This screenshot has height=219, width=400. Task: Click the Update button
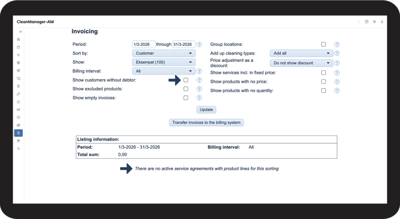[207, 109]
